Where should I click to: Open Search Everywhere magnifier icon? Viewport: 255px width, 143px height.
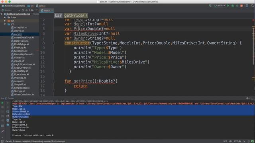pyautogui.click(x=252, y=6)
